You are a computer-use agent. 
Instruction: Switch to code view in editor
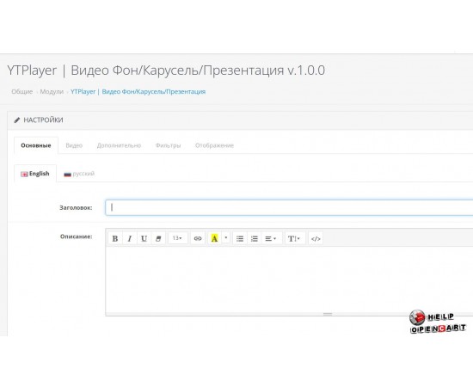point(316,238)
